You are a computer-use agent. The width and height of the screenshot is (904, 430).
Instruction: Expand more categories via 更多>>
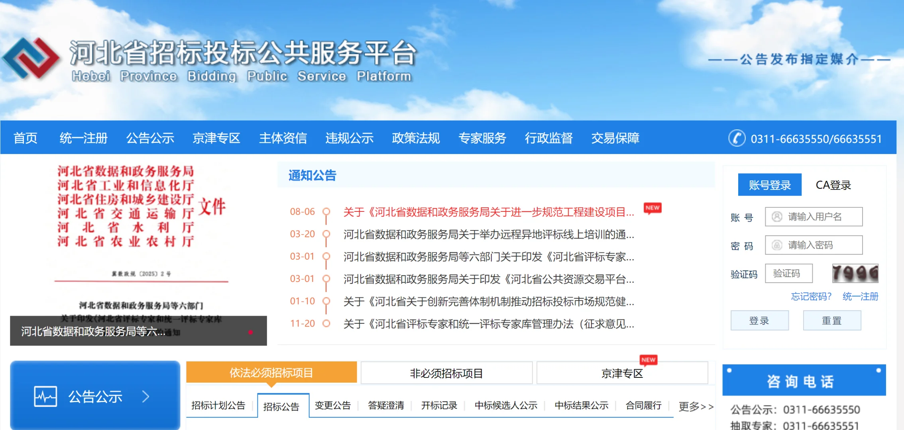coord(695,407)
